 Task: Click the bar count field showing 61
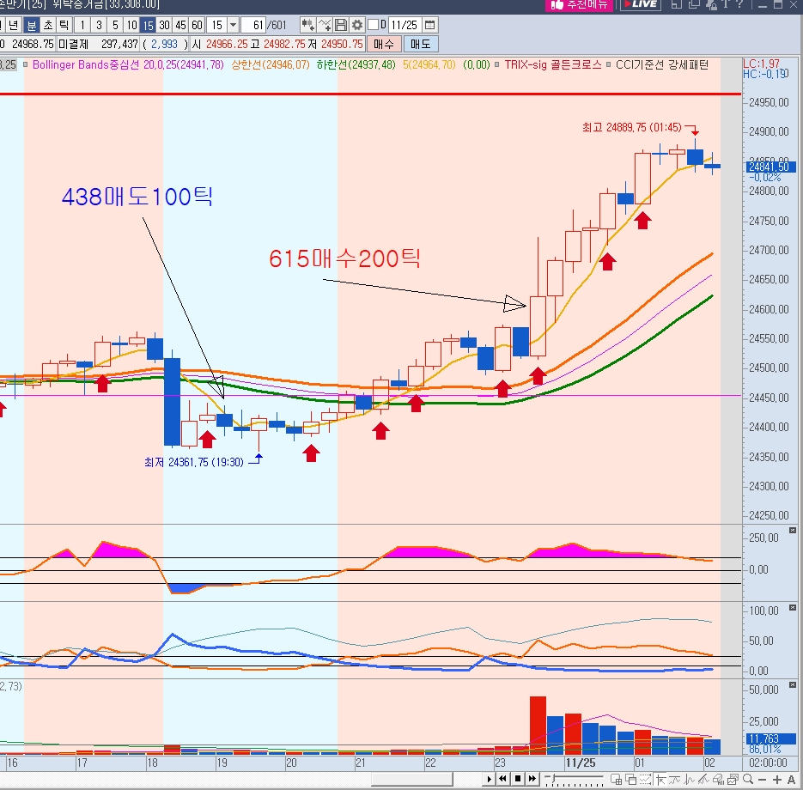point(253,25)
